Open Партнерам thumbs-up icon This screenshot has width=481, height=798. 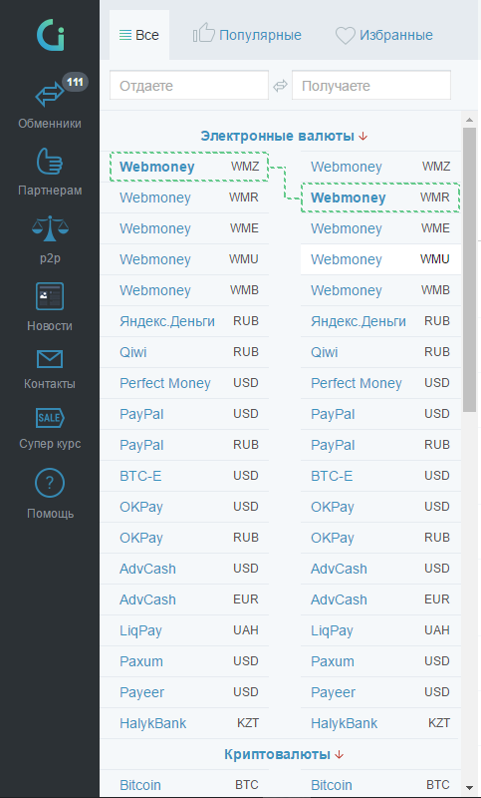50,161
